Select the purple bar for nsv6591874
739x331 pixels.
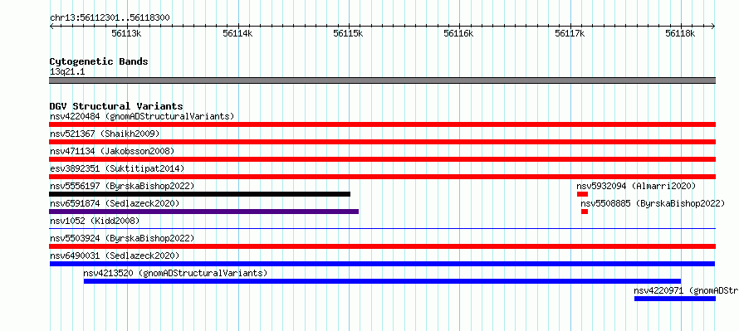[204, 212]
